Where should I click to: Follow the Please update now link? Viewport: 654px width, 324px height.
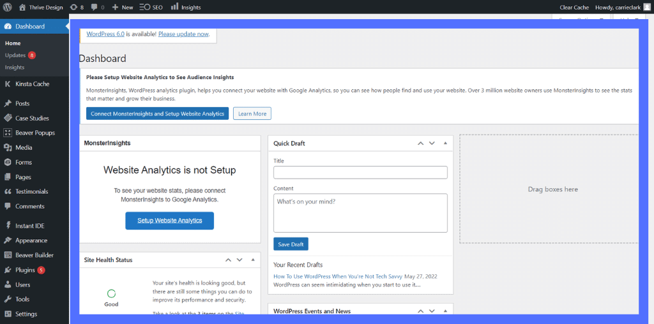click(183, 34)
